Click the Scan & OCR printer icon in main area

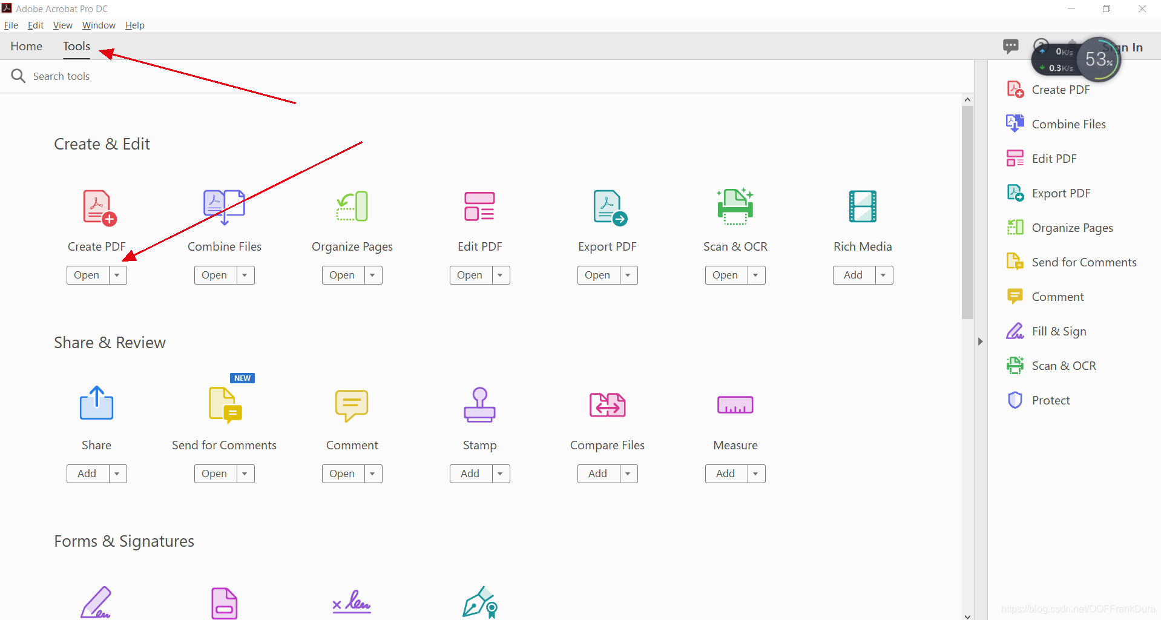coord(735,206)
